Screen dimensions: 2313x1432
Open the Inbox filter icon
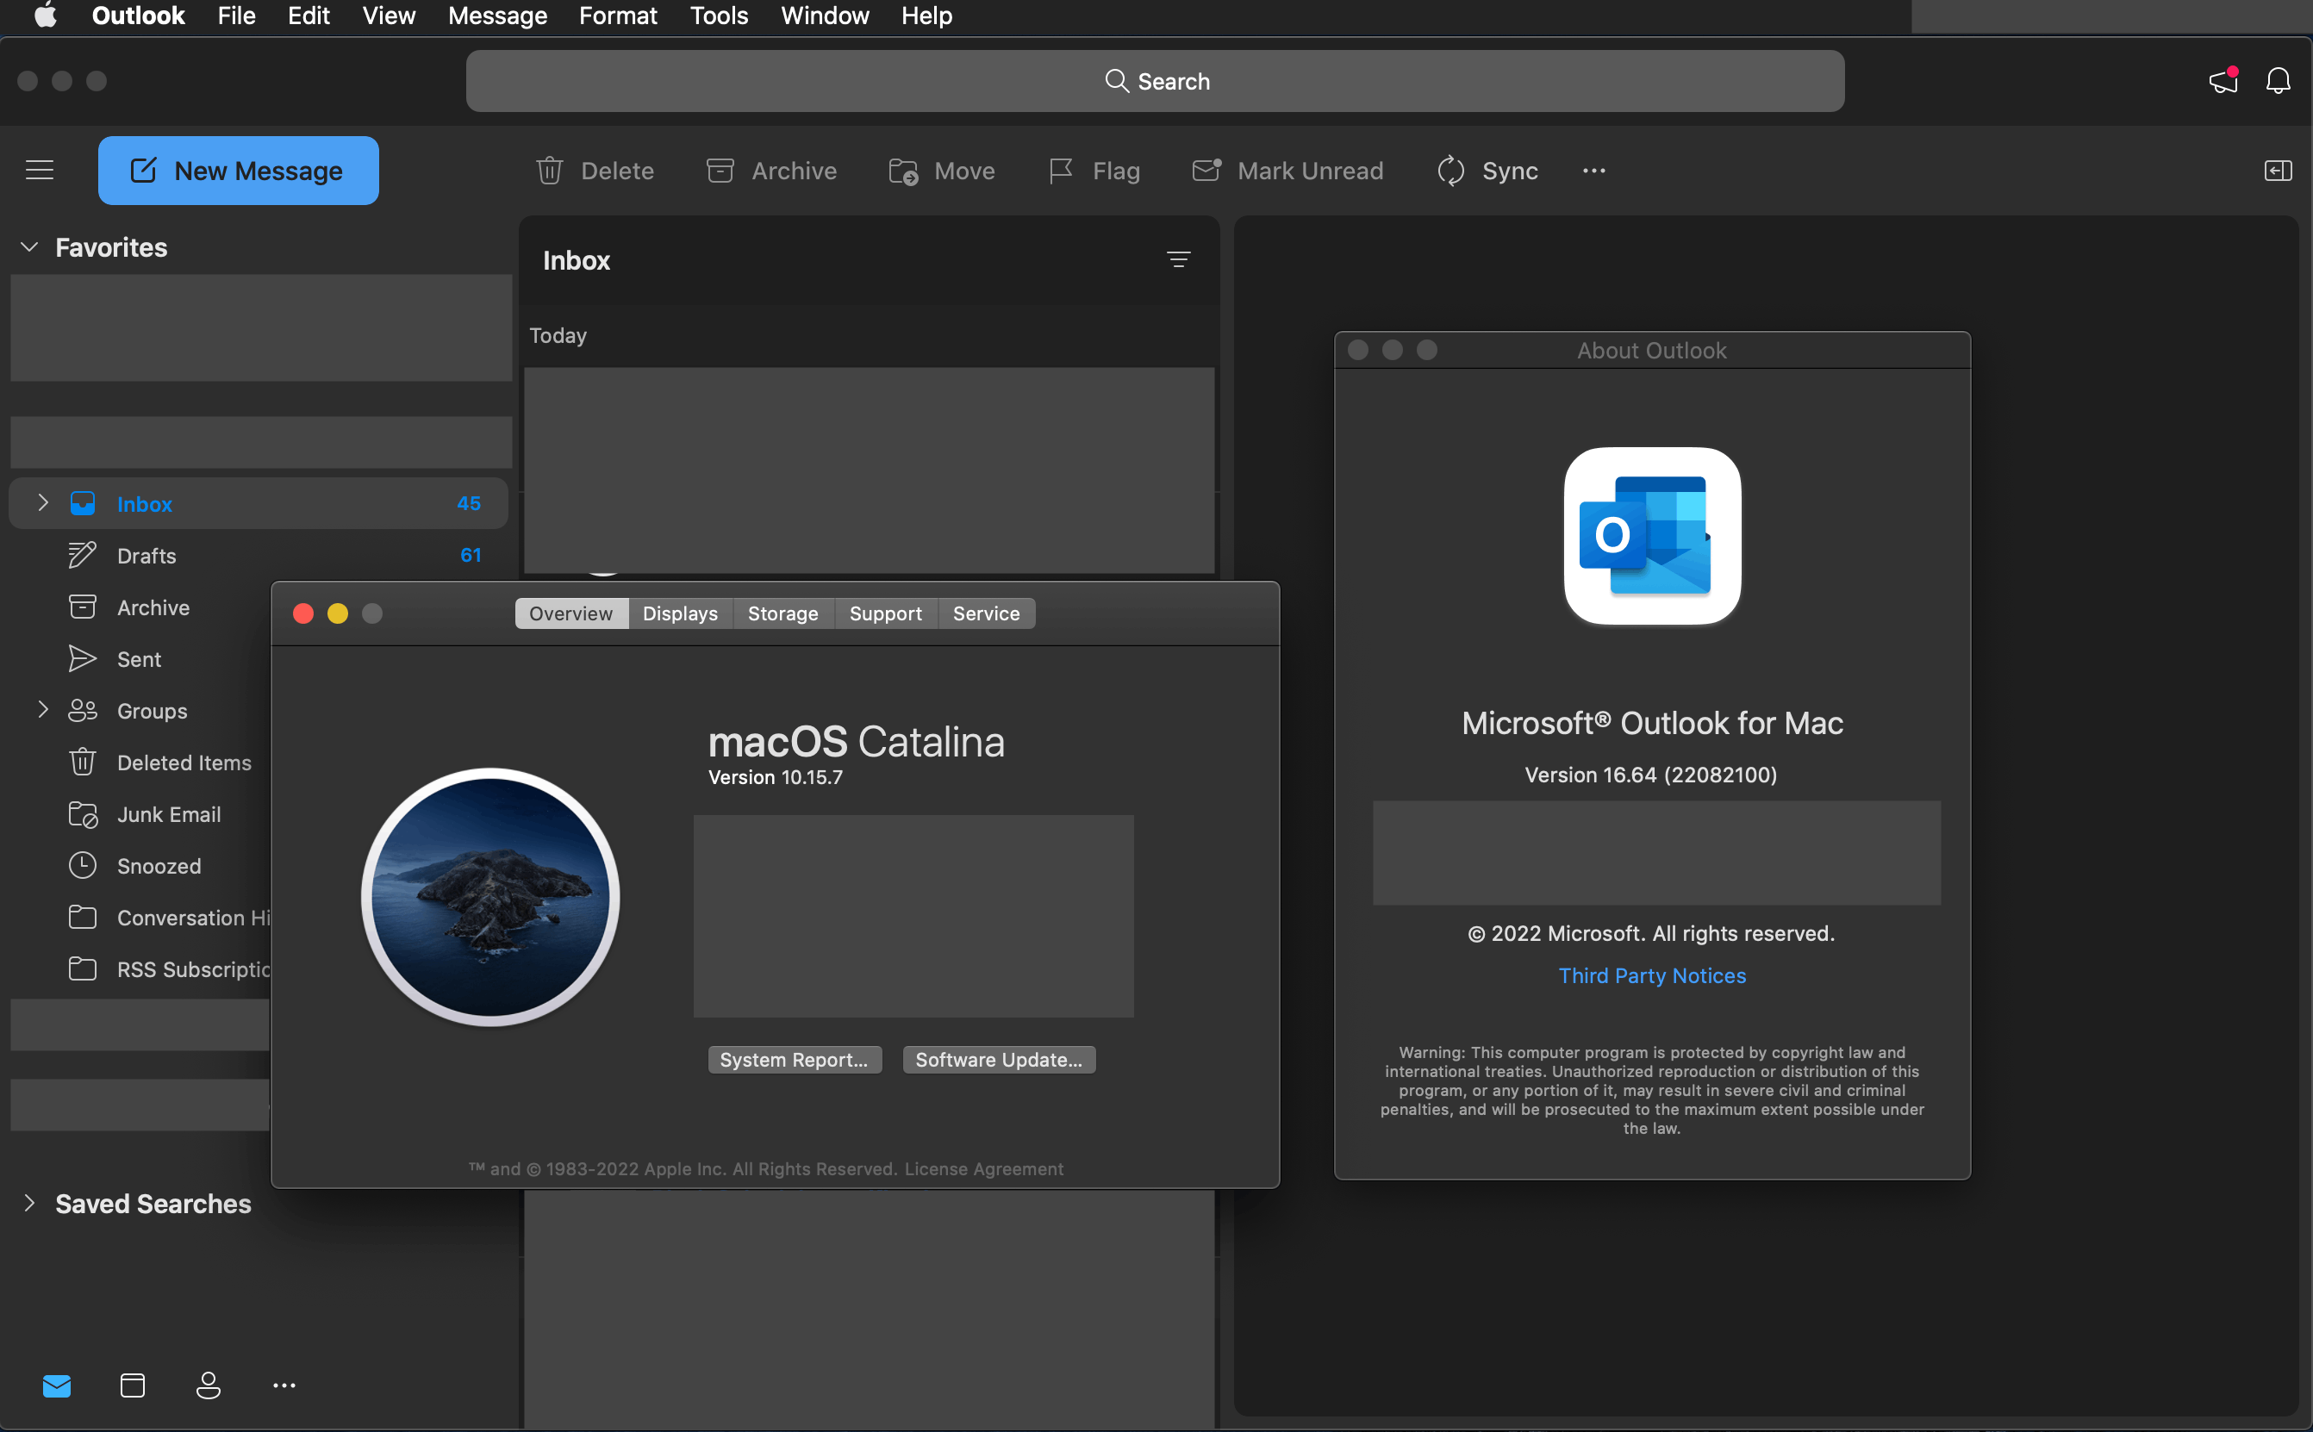(x=1178, y=259)
